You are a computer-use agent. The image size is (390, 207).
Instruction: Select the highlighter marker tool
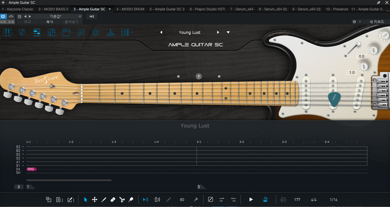(131, 199)
